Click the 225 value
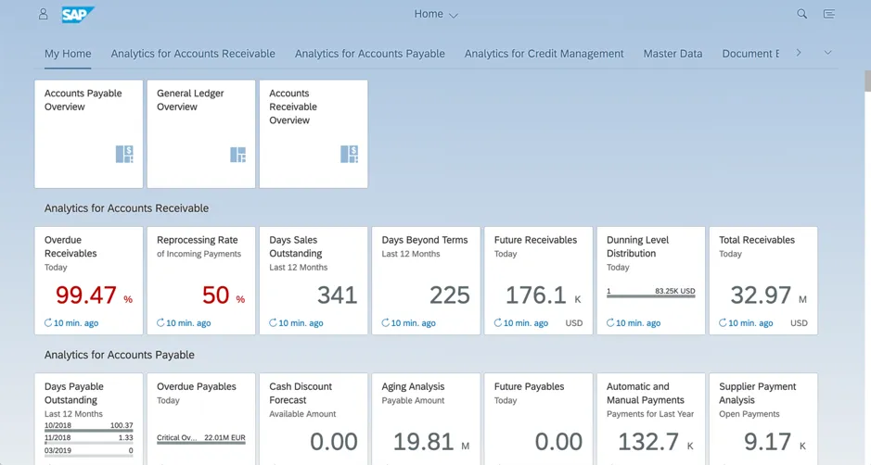 click(x=449, y=295)
